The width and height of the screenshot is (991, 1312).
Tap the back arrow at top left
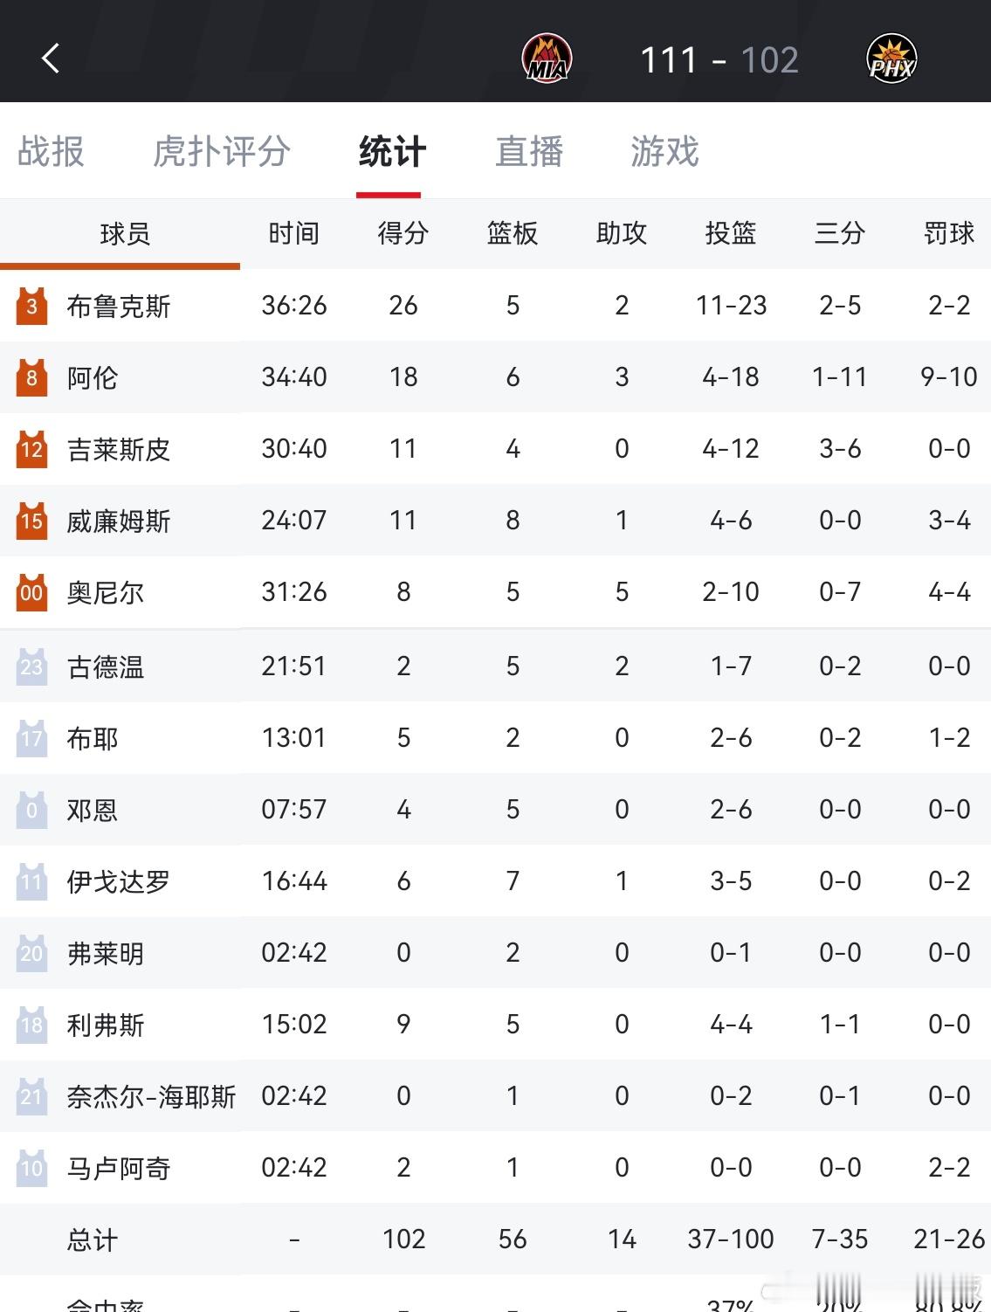coord(50,58)
